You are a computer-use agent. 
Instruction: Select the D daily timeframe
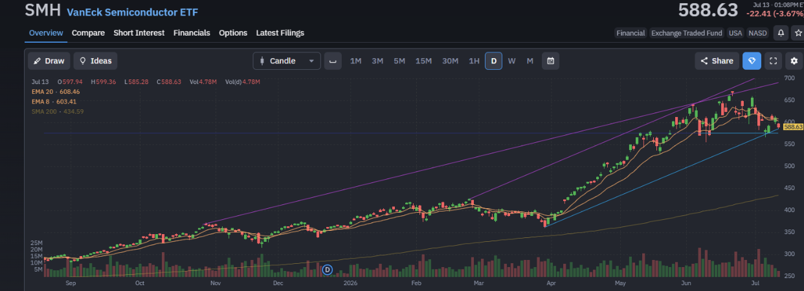(x=493, y=61)
